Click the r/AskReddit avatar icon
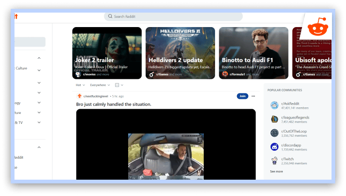The width and height of the screenshot is (346, 196). [274, 105]
